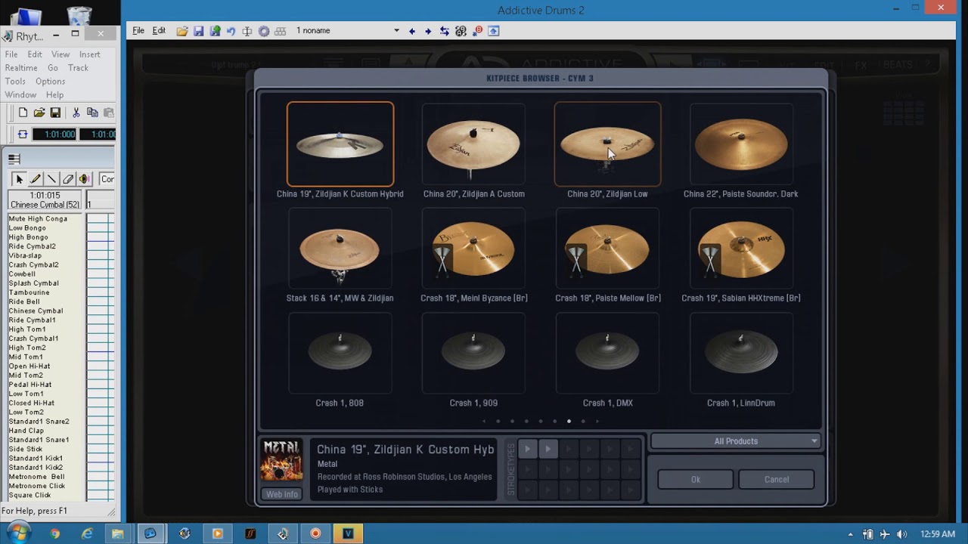This screenshot has height=544, width=968.
Task: Click the Metal ADpak cover image
Action: tap(281, 461)
